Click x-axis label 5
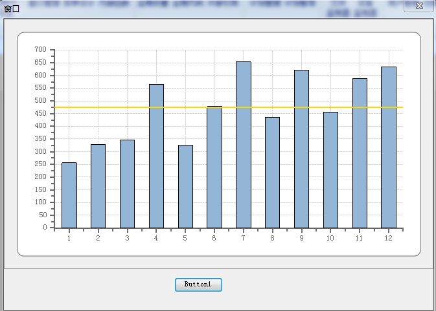The width and height of the screenshot is (436, 311). [185, 238]
